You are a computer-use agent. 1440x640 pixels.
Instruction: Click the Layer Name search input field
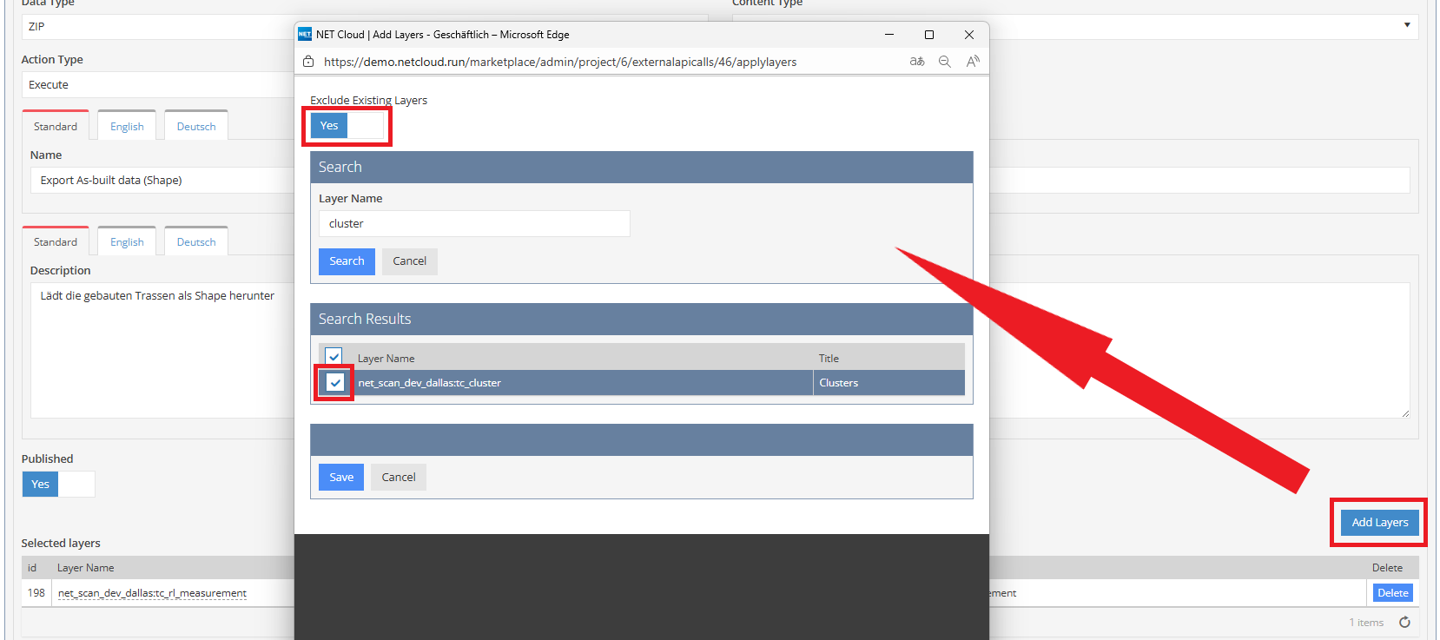pyautogui.click(x=474, y=224)
